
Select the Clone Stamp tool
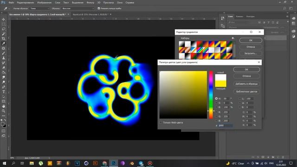[x=3, y=58]
